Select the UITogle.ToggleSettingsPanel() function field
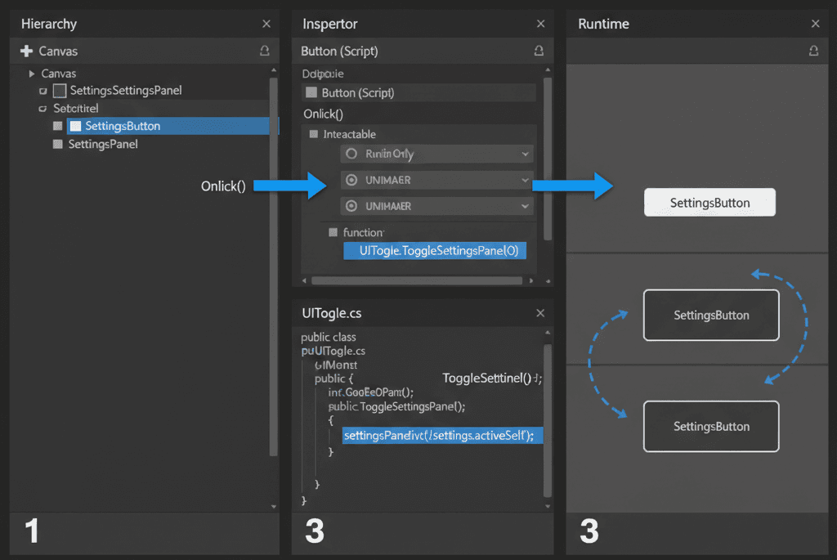This screenshot has width=837, height=560. coord(435,251)
